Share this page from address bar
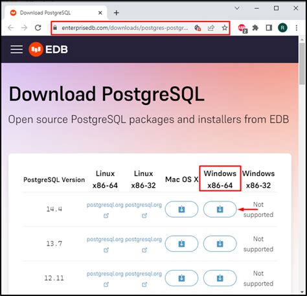This screenshot has height=296, width=307. pos(210,28)
